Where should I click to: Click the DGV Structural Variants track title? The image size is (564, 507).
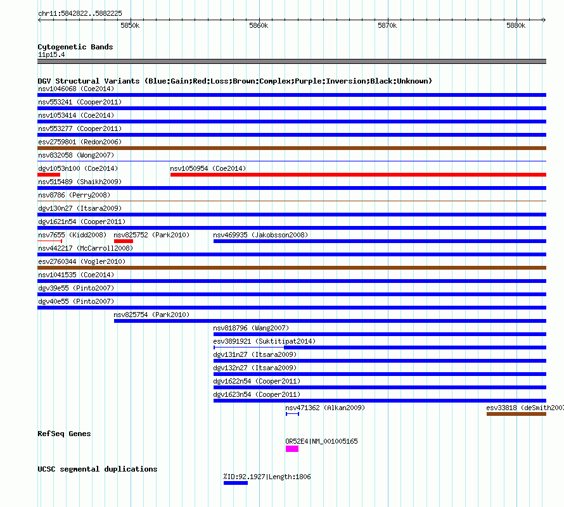pos(234,81)
